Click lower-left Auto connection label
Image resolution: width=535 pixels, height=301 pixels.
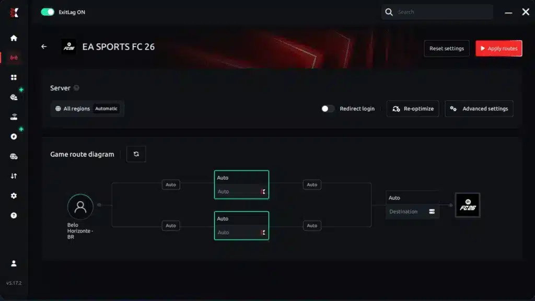171,226
